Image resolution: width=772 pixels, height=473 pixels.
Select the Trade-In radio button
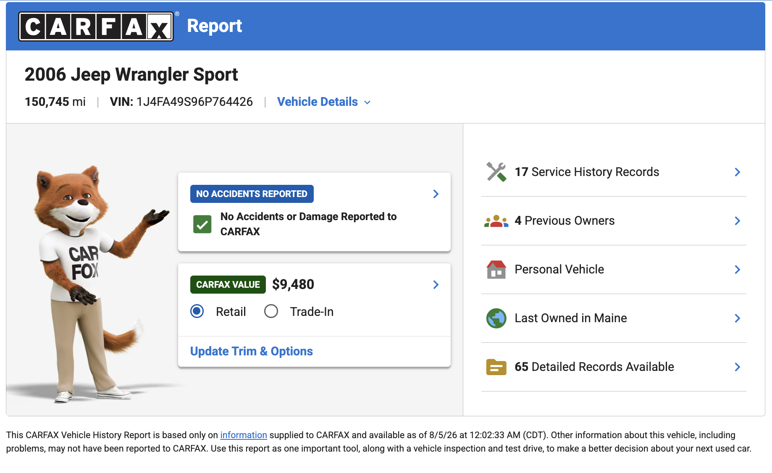pos(271,311)
